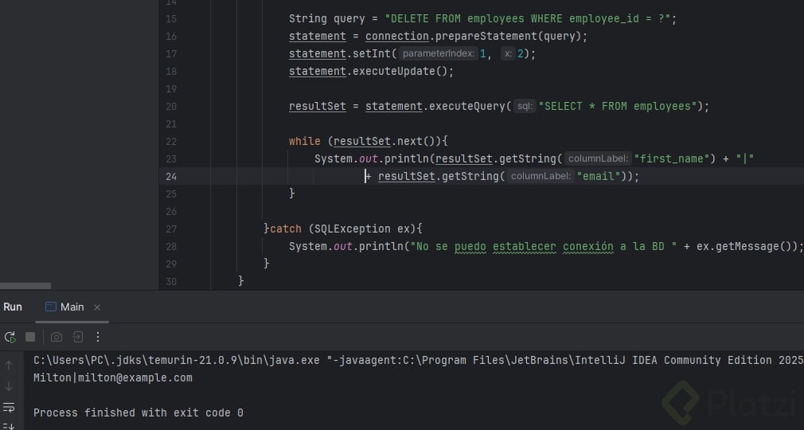Click the Down the Stack Trace arrow
Viewport: 804px width, 430px height.
click(10, 386)
